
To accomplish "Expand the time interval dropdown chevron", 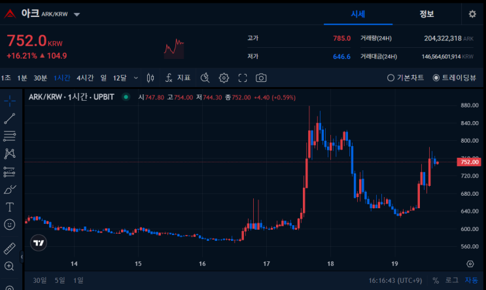I will pos(136,78).
